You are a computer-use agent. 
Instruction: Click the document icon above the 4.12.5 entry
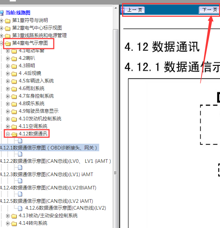[x=20, y=194]
